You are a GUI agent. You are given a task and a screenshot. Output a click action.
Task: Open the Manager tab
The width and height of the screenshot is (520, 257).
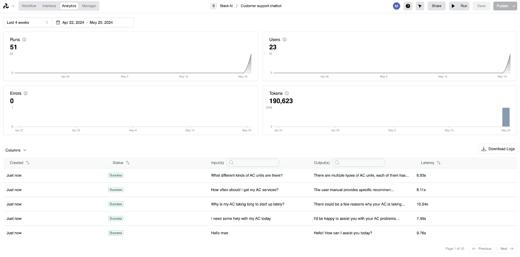89,6
